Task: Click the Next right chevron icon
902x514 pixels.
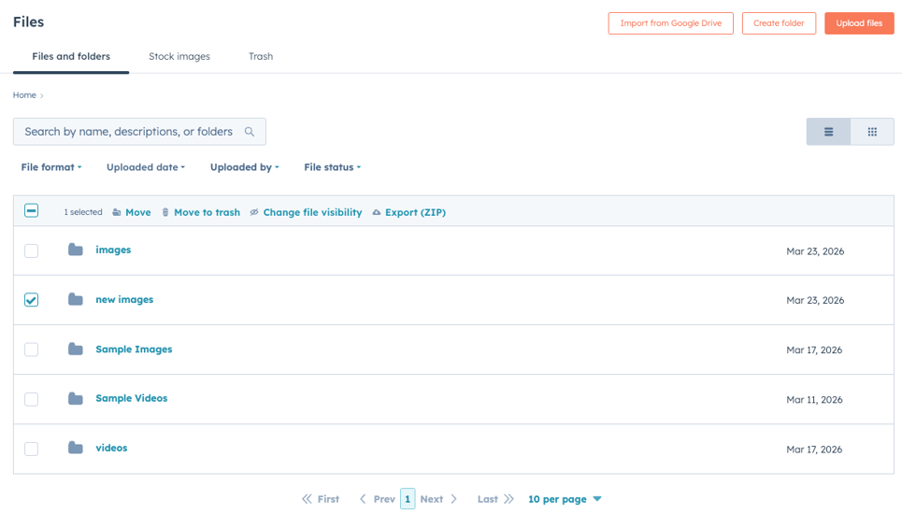Action: tap(453, 499)
